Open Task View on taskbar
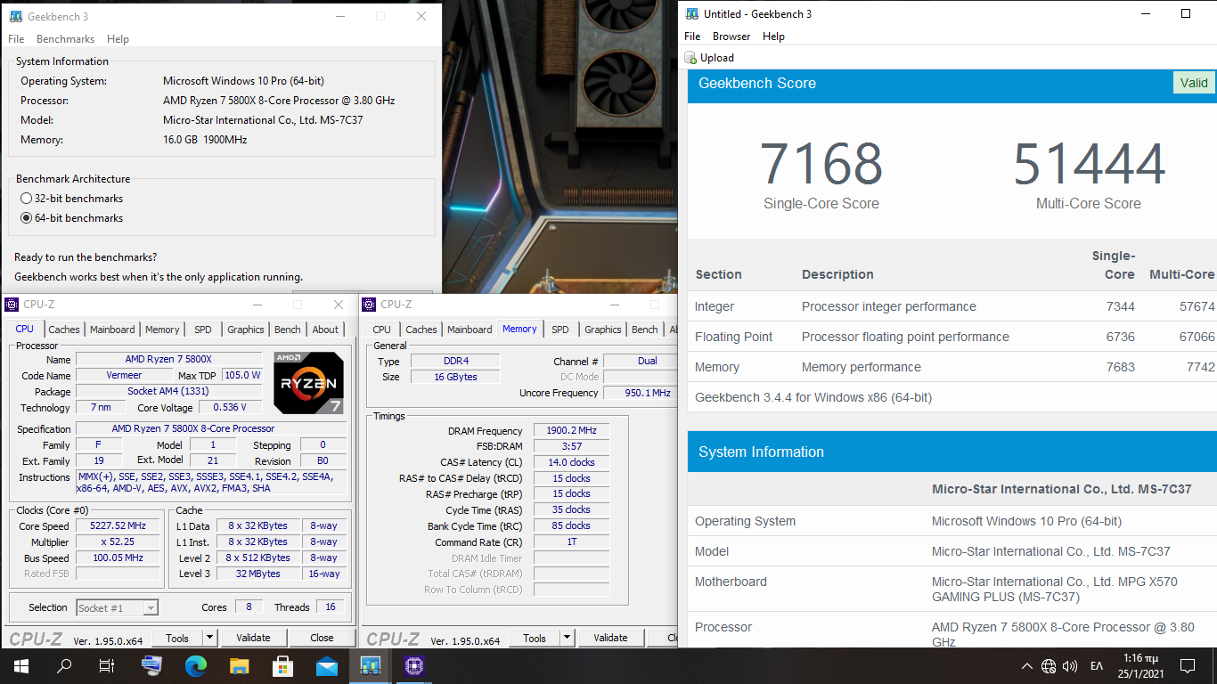1217x684 pixels. coord(107,665)
